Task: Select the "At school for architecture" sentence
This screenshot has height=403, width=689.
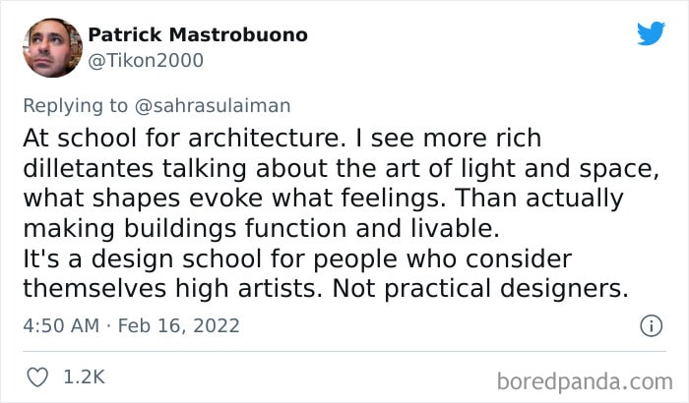Action: coord(182,138)
